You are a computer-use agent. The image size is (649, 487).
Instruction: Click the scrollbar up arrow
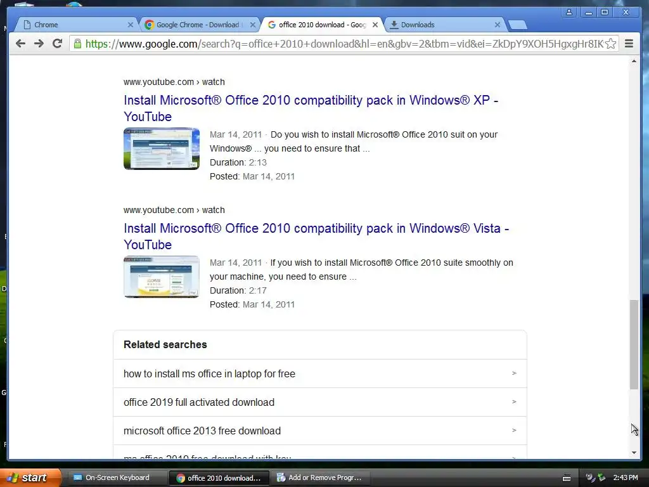pyautogui.click(x=634, y=62)
